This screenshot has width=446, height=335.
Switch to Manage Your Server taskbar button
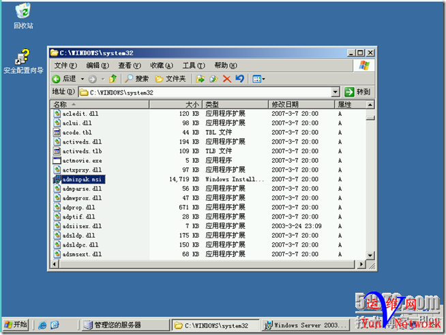tap(125, 325)
